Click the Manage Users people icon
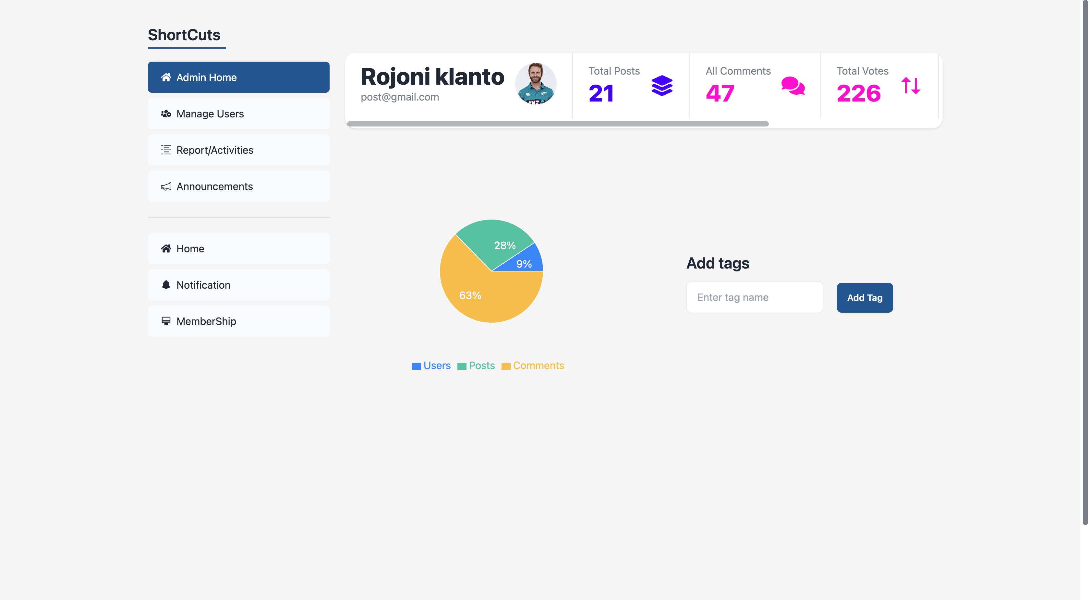Screen dimensions: 1090x600 166,114
